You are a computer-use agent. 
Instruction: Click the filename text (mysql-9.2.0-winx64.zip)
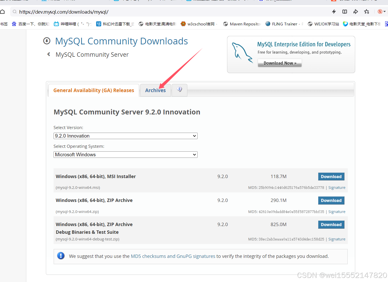pyautogui.click(x=77, y=212)
